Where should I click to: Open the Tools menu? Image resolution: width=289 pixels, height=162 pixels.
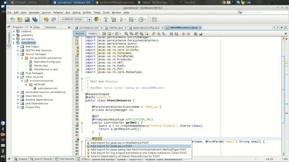pos(106,13)
